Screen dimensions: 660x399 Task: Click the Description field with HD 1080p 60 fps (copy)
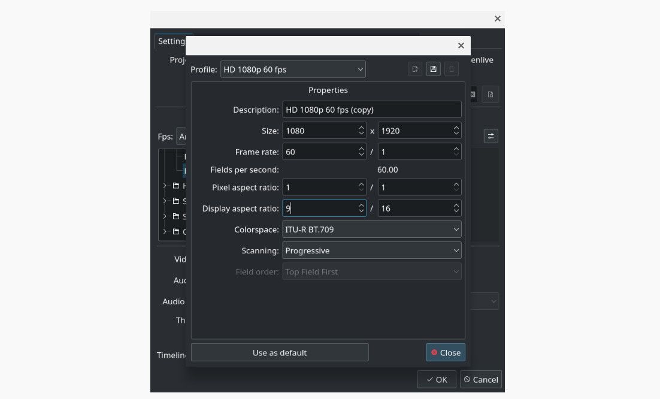(372, 110)
